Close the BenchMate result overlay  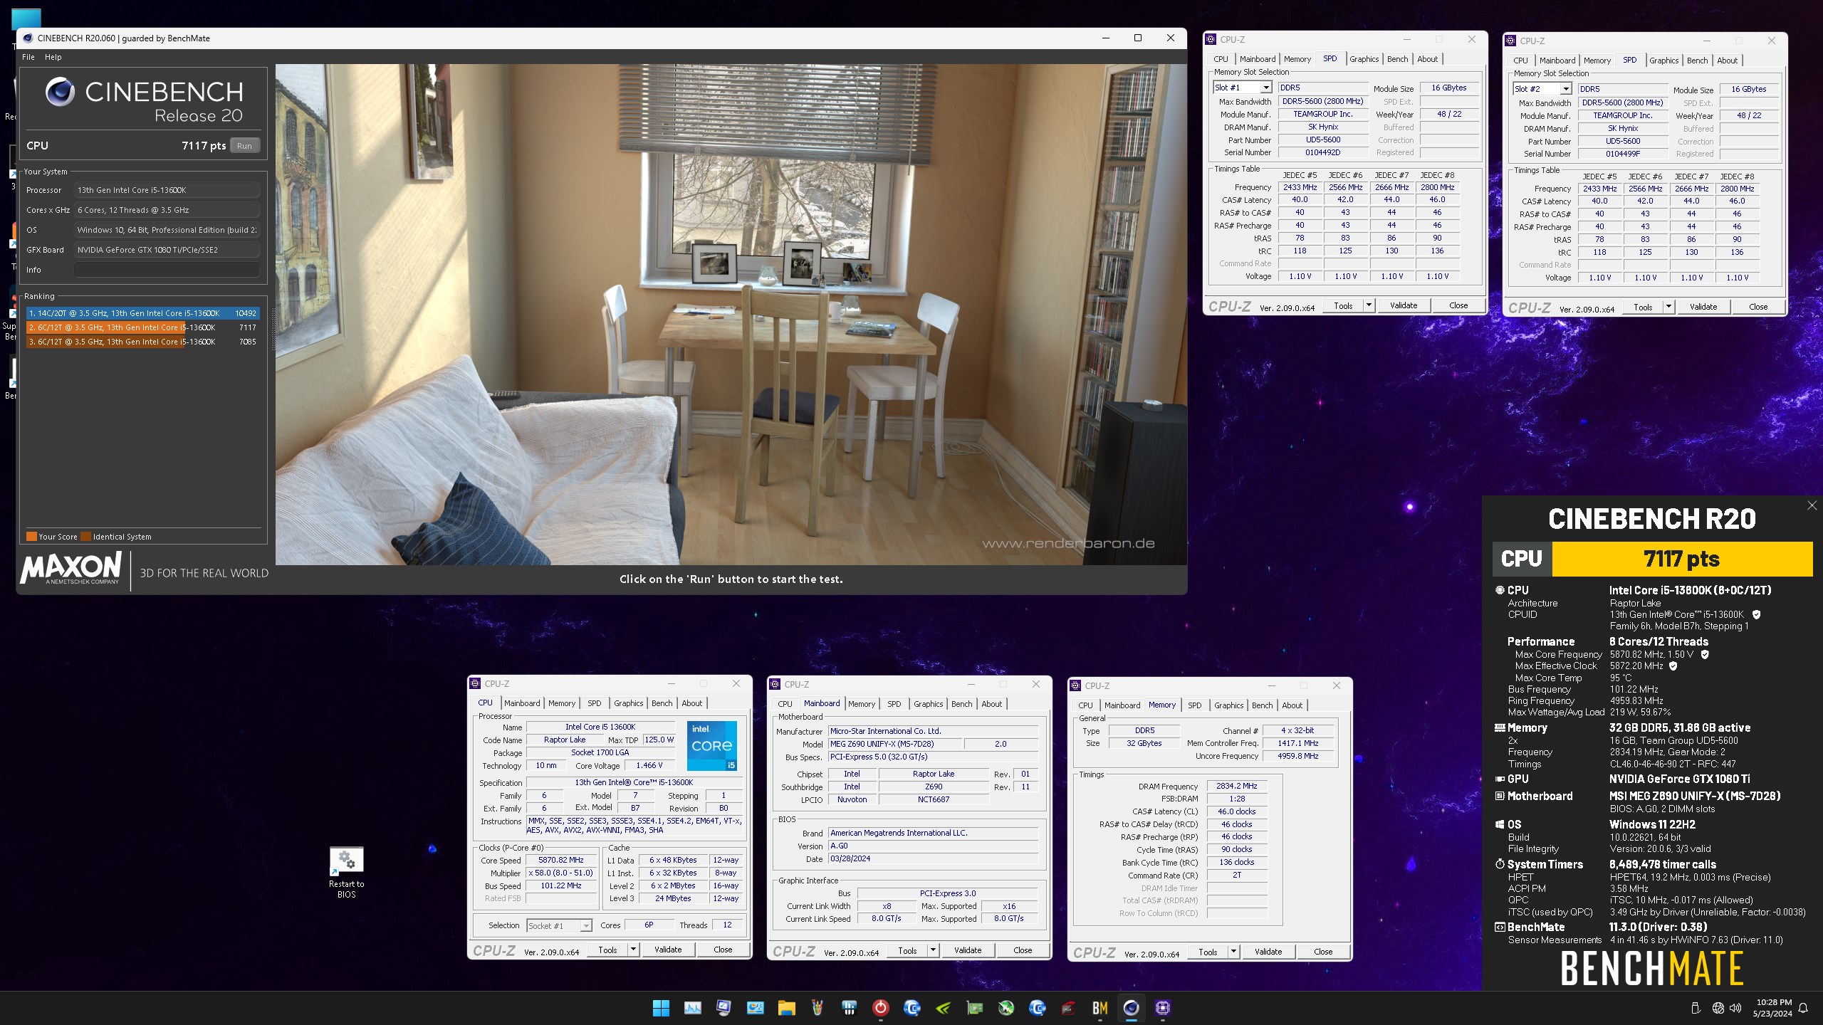click(1812, 505)
